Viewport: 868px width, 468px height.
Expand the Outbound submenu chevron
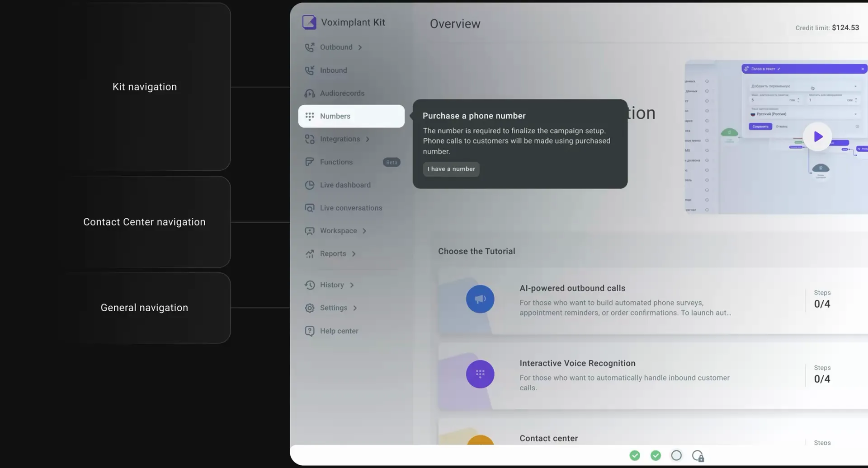(x=360, y=47)
